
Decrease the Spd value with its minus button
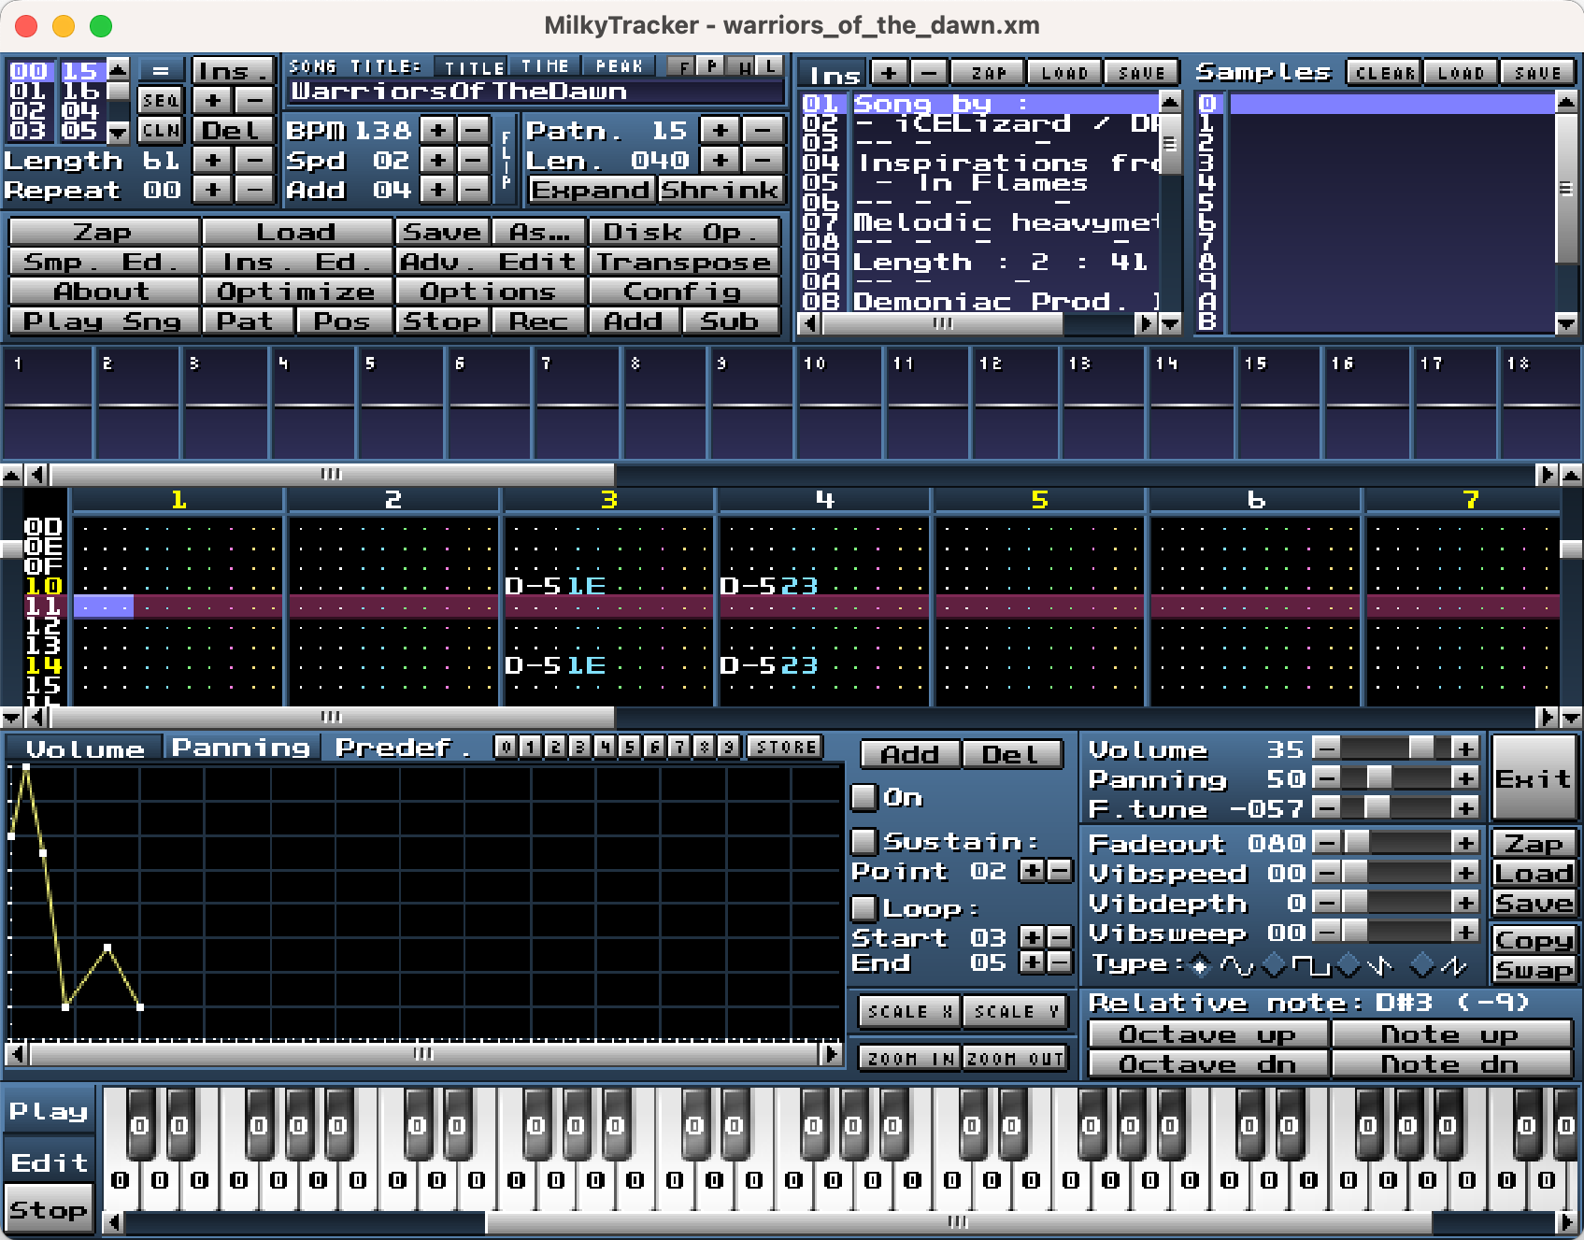point(475,161)
